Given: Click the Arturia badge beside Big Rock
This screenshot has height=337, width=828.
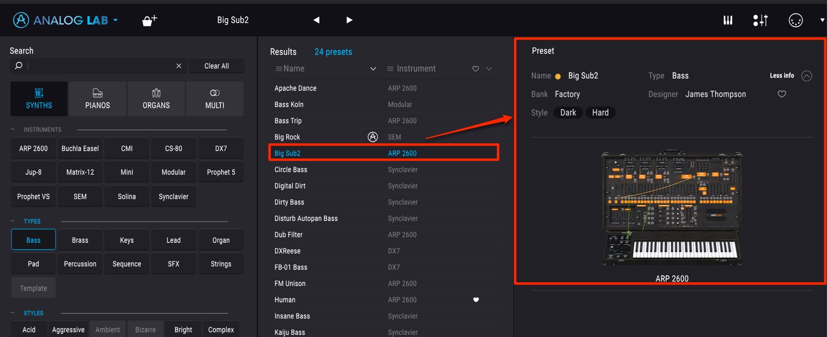Looking at the screenshot, I should tap(373, 137).
